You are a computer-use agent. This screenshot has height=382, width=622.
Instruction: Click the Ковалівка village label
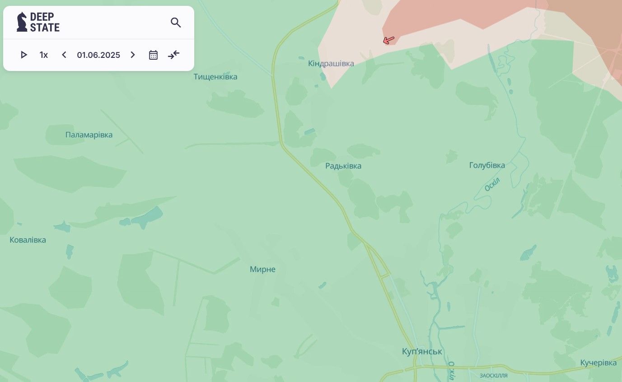[28, 240]
